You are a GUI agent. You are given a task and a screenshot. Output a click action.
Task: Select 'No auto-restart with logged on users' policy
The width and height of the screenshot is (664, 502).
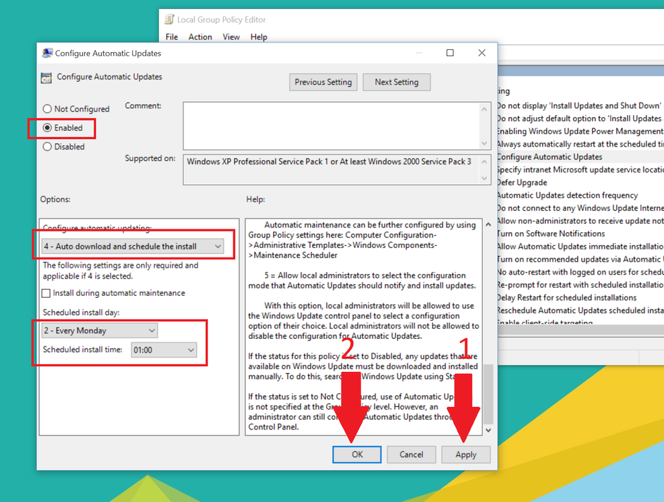tap(580, 272)
